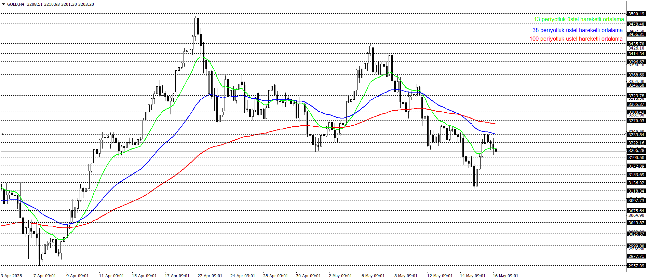Click the 2977.71 price level label
Image resolution: width=648 pixels, height=280 pixels.
click(636, 256)
